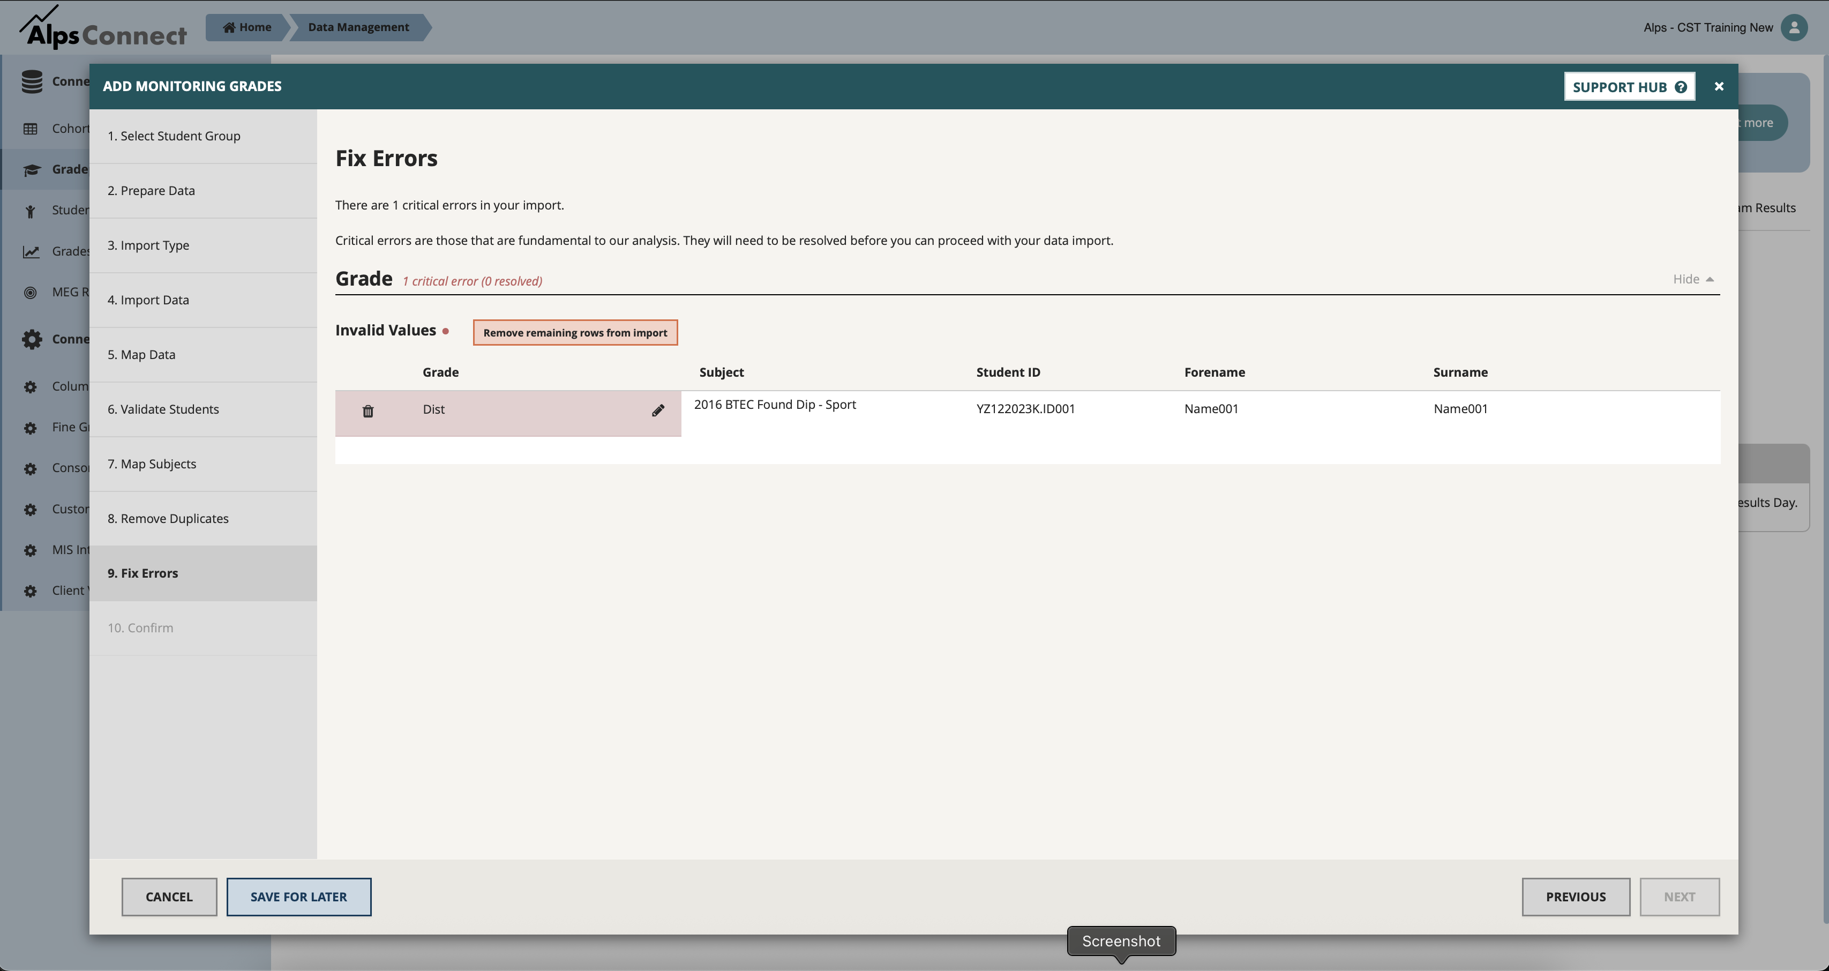Viewport: 1829px width, 971px height.
Task: Click the Custom gear icon in sidebar
Action: pos(31,509)
